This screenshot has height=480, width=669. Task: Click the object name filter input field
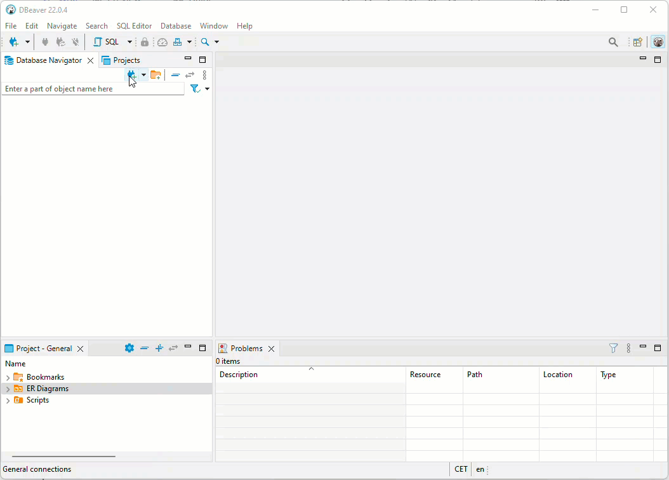pos(93,89)
